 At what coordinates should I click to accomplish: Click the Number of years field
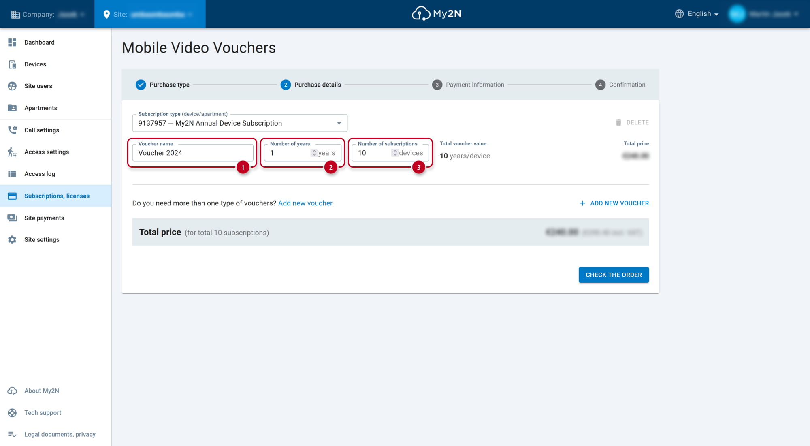pyautogui.click(x=303, y=153)
